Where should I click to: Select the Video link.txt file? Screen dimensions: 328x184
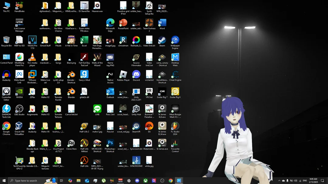[x=149, y=41]
